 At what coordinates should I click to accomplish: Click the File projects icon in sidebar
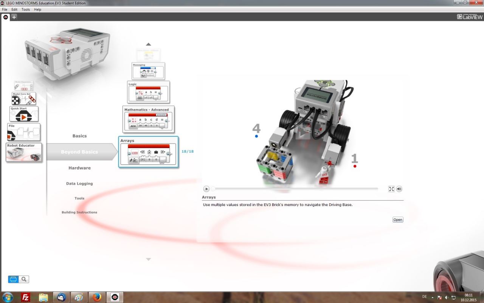point(24,132)
